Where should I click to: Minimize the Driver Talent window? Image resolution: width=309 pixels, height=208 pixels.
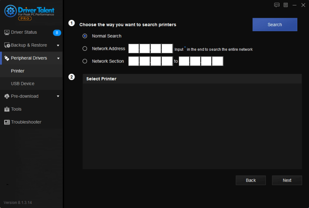[x=294, y=5]
